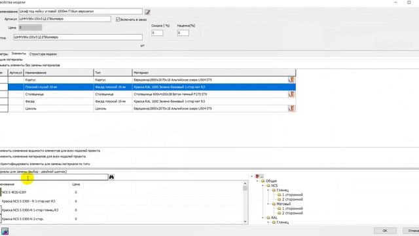Image resolution: width=419 pixels, height=236 pixels.
Task: Switch to the Элементы tab
Action: [x=18, y=54]
